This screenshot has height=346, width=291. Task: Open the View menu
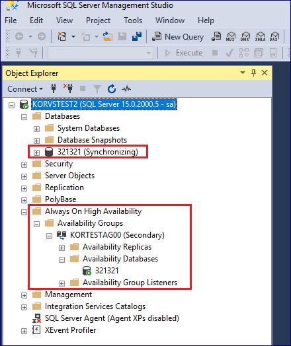coord(64,20)
